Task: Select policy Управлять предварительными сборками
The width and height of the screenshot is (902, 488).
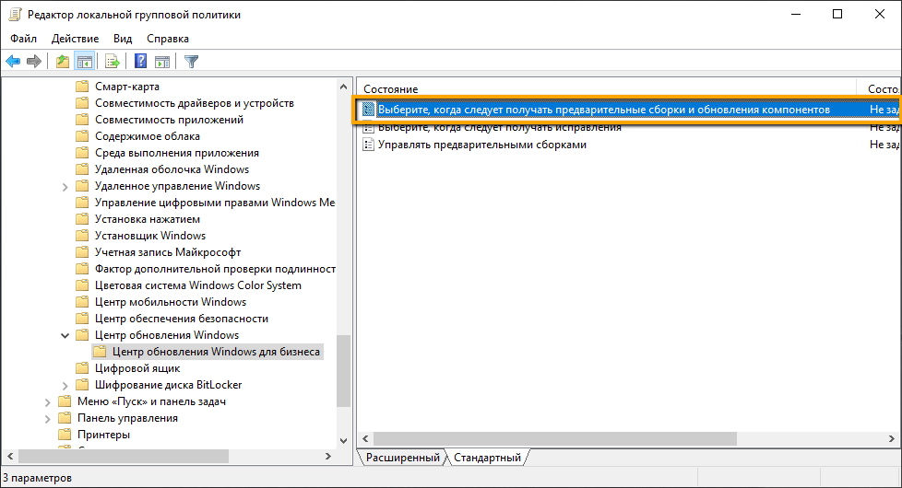Action: [482, 145]
